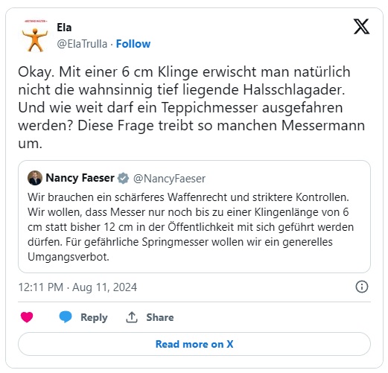Open the quoted tweet about Waffenrecht
Viewport: 388px width, 373px height.
coord(194,217)
